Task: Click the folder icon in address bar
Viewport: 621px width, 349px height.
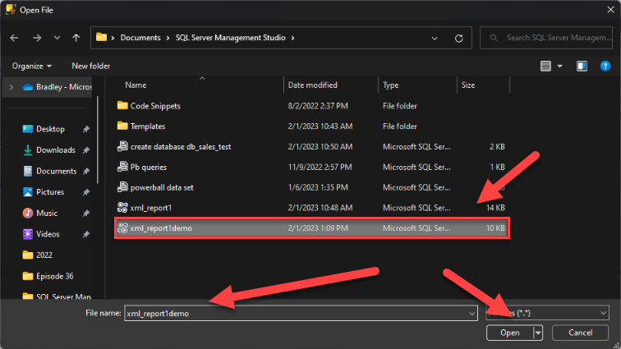Action: tap(101, 37)
